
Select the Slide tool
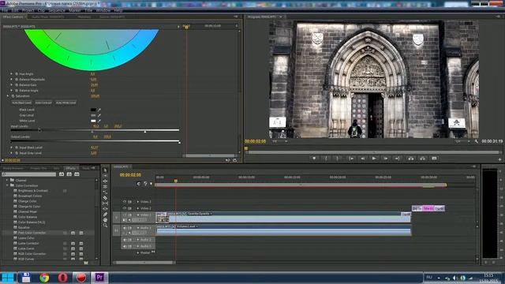[105, 208]
